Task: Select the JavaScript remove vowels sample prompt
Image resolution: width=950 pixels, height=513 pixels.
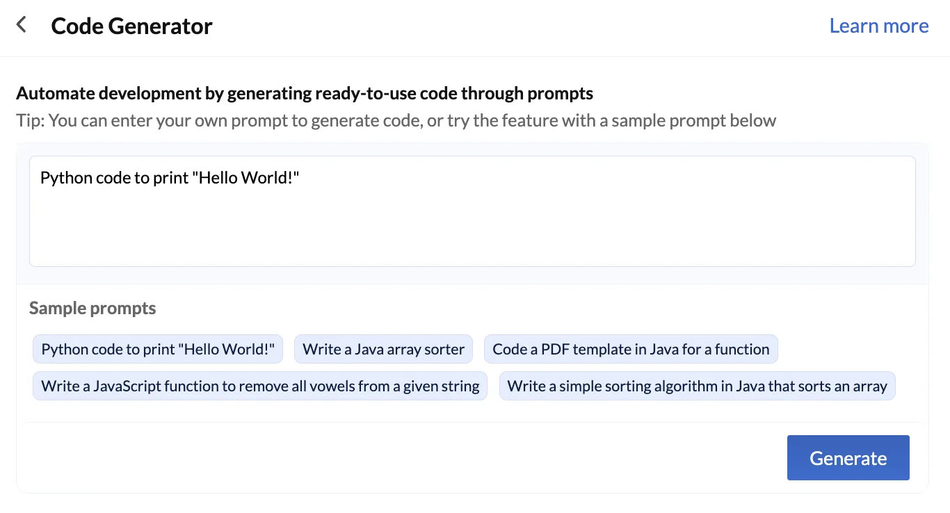Action: 260,386
